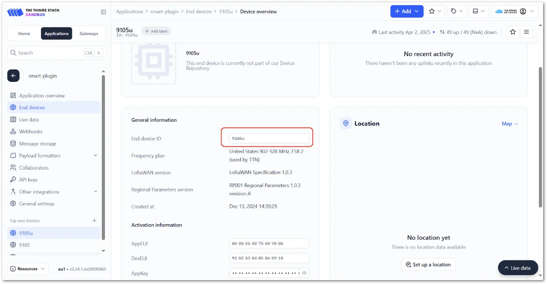Bookmark device 9105u with the star button
547x284 pixels.
click(513, 32)
